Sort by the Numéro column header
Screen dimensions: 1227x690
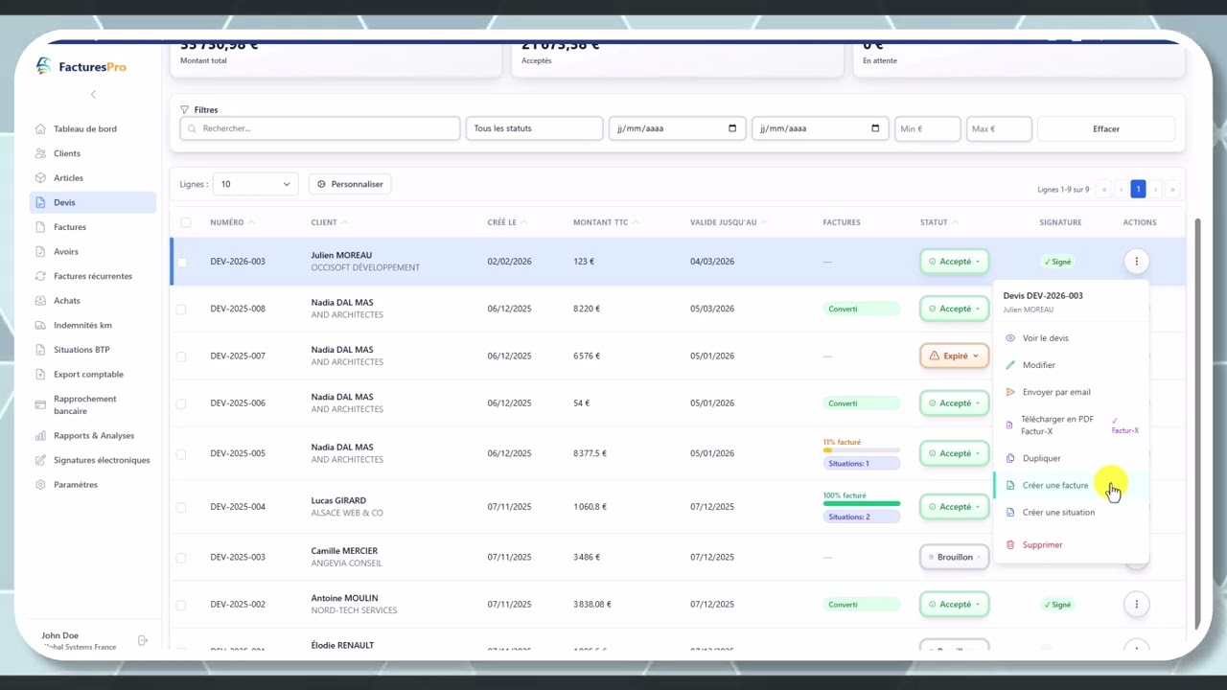click(x=232, y=222)
